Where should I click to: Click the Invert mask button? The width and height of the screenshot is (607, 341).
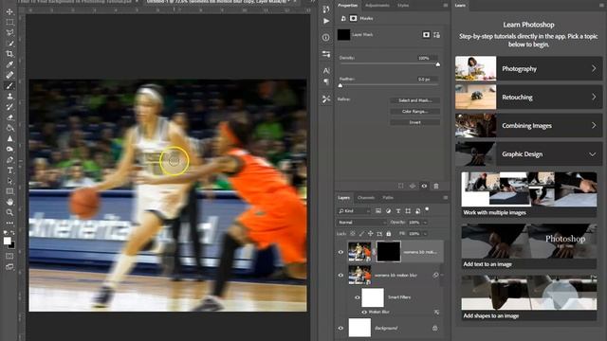pyautogui.click(x=415, y=122)
